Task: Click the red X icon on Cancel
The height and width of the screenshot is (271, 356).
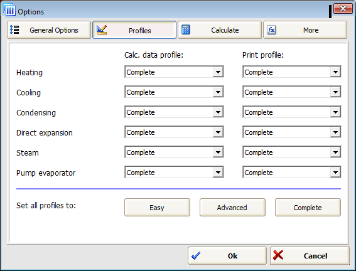Action: (278, 255)
